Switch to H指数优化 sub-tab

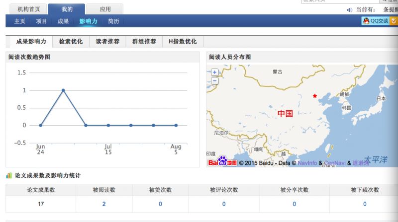point(183,41)
